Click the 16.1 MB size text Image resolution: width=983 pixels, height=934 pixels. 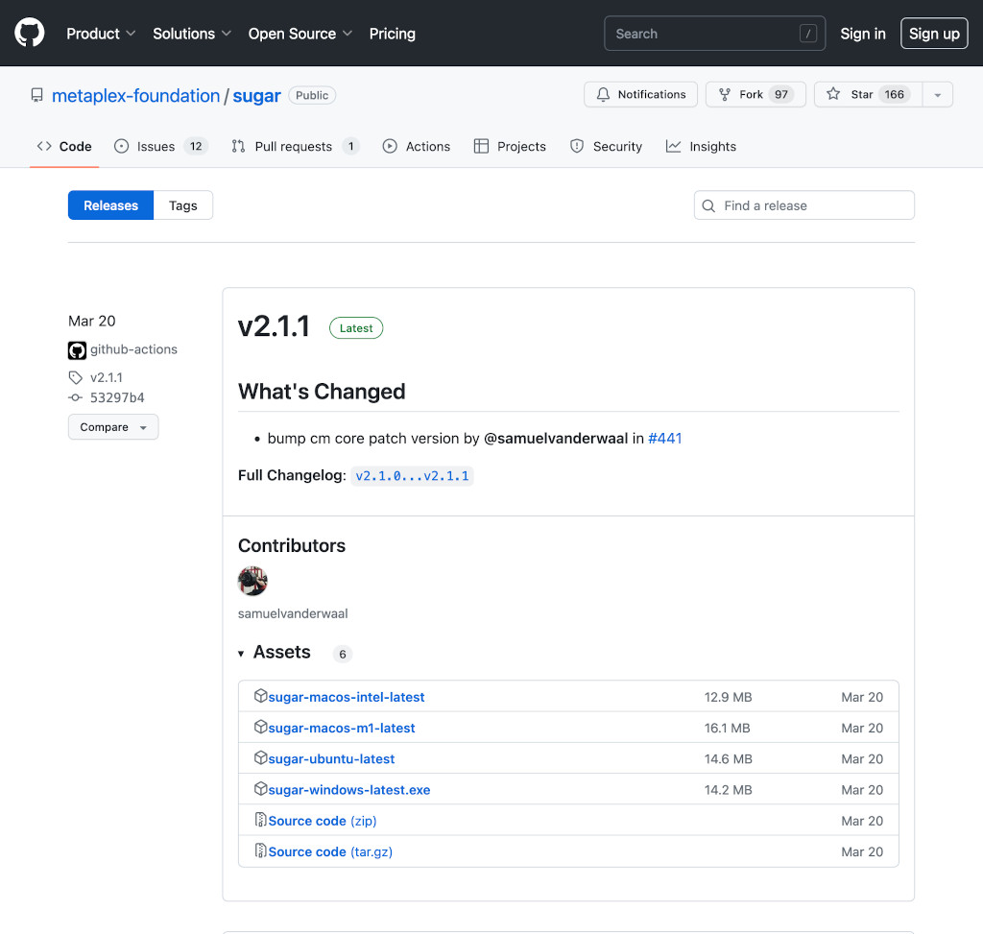[x=728, y=728]
